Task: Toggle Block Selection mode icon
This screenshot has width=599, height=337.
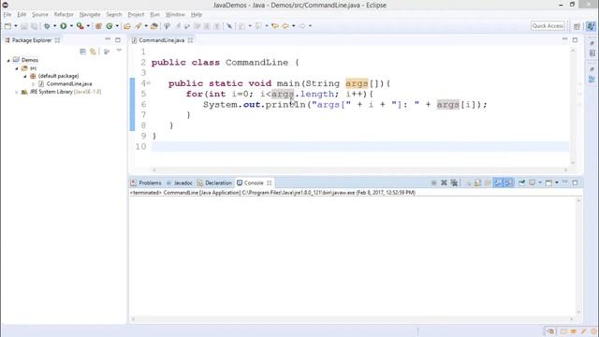Action: point(207,26)
